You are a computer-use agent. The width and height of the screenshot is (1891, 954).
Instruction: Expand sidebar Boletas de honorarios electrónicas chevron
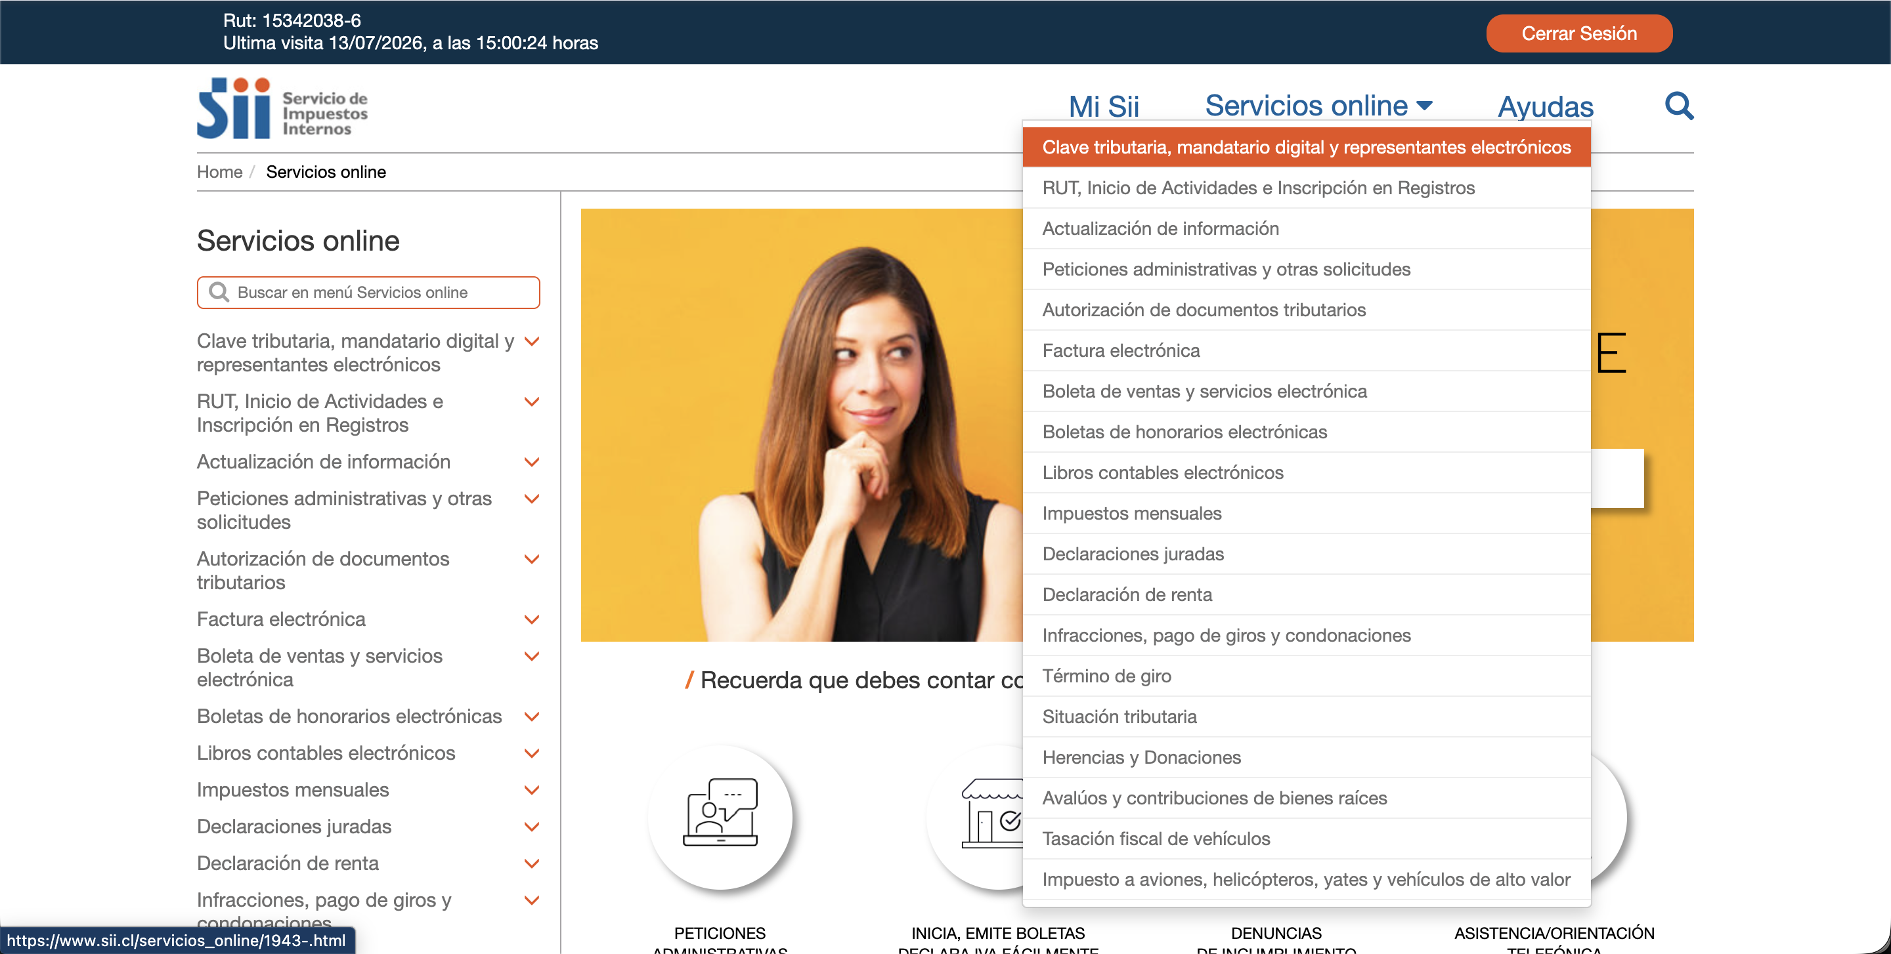click(533, 716)
